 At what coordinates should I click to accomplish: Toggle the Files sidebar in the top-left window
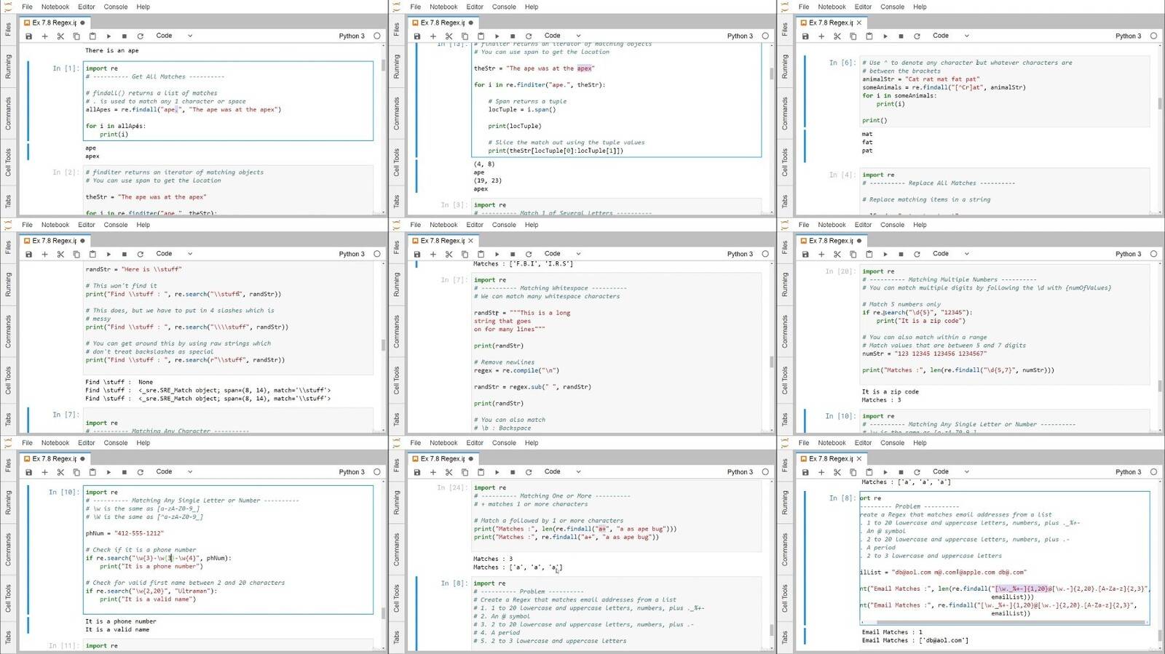[8, 29]
